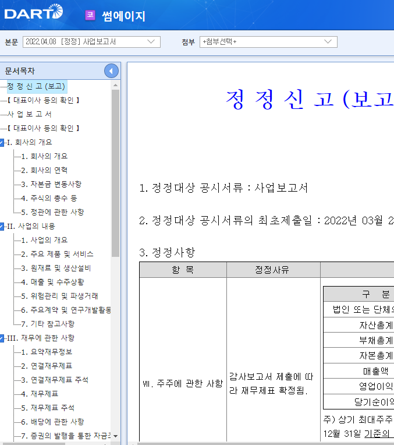The width and height of the screenshot is (394, 445).
Task: Open 1. 요약재무정보 section
Action: [47, 352]
